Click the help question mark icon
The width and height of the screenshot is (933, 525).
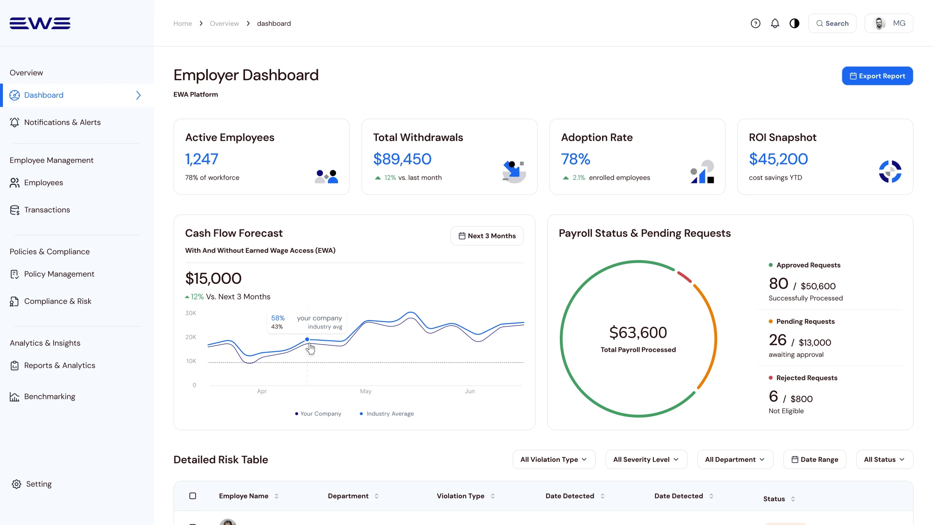pyautogui.click(x=756, y=23)
